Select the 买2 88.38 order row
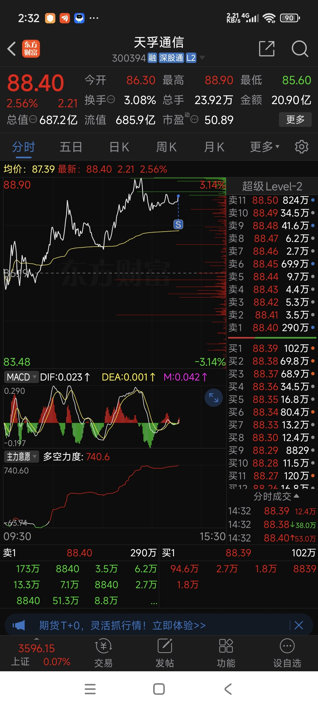318x709 pixels. (x=272, y=361)
